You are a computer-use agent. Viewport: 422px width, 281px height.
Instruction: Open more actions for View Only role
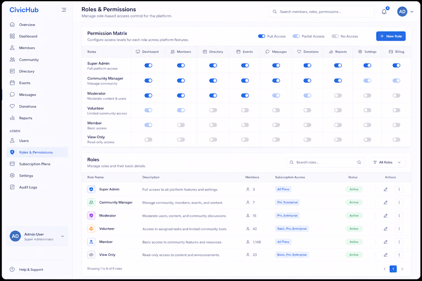click(x=399, y=255)
